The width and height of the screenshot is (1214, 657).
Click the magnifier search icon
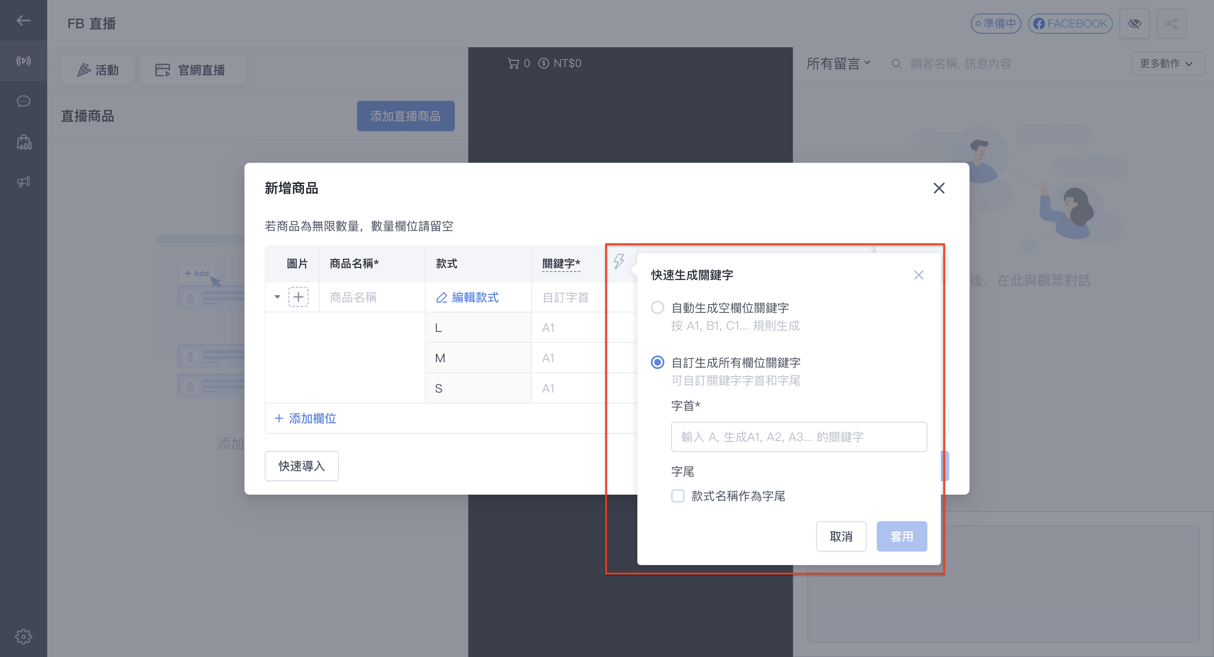(x=896, y=64)
